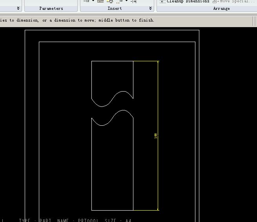Open the Insert group label
The image size is (257, 222).
point(115,9)
